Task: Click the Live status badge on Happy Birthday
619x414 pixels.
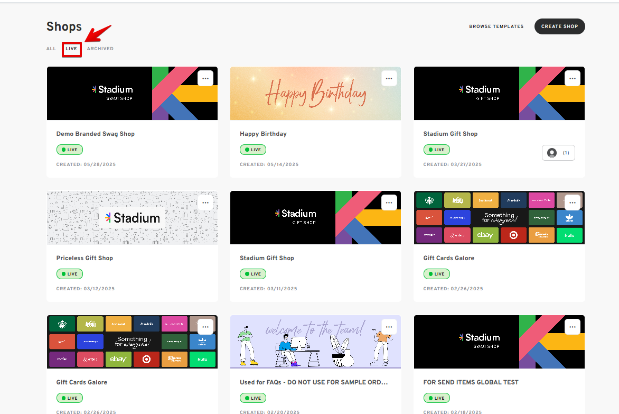Action: point(253,150)
